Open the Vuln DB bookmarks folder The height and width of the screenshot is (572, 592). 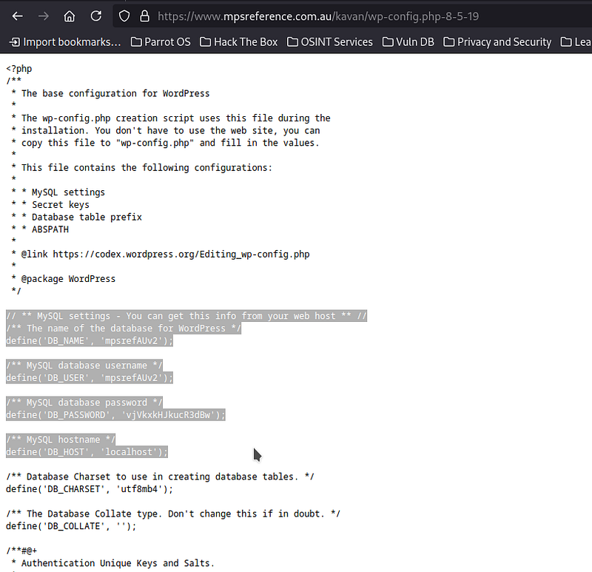pyautogui.click(x=408, y=42)
